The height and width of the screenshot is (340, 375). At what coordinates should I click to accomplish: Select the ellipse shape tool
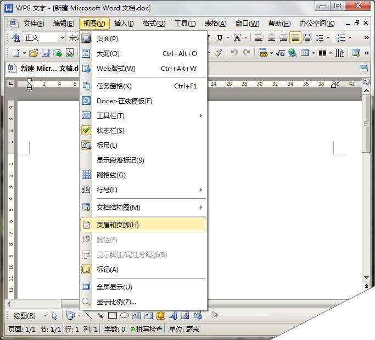[125, 316]
